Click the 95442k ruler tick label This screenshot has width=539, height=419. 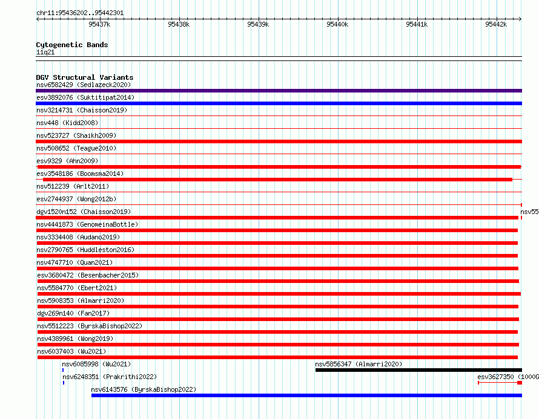click(x=496, y=24)
